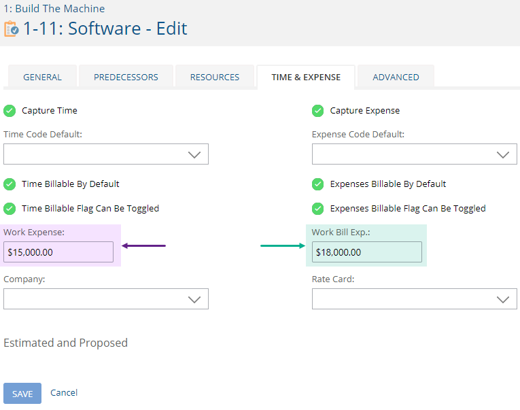The height and width of the screenshot is (410, 520).
Task: Select the Time & Expense tab
Action: tap(306, 77)
